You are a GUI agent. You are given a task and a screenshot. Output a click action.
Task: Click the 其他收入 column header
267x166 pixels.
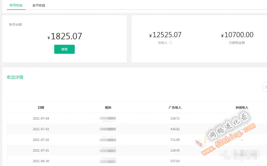coord(242,107)
